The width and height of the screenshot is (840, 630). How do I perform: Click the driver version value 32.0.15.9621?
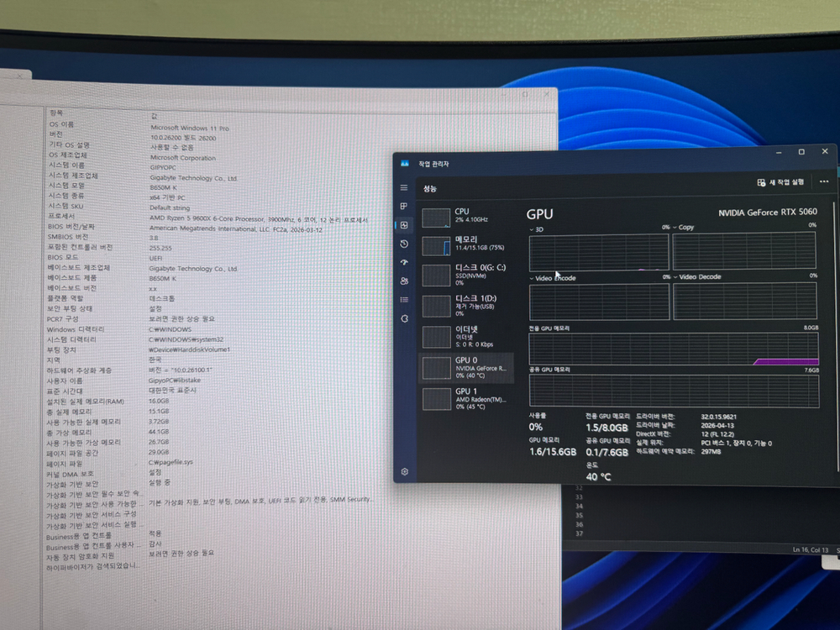[718, 417]
